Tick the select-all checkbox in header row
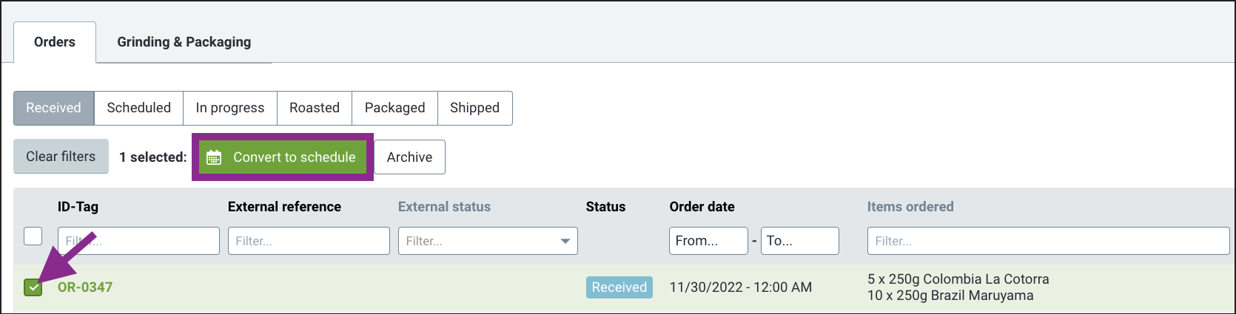The width and height of the screenshot is (1236, 314). click(33, 236)
